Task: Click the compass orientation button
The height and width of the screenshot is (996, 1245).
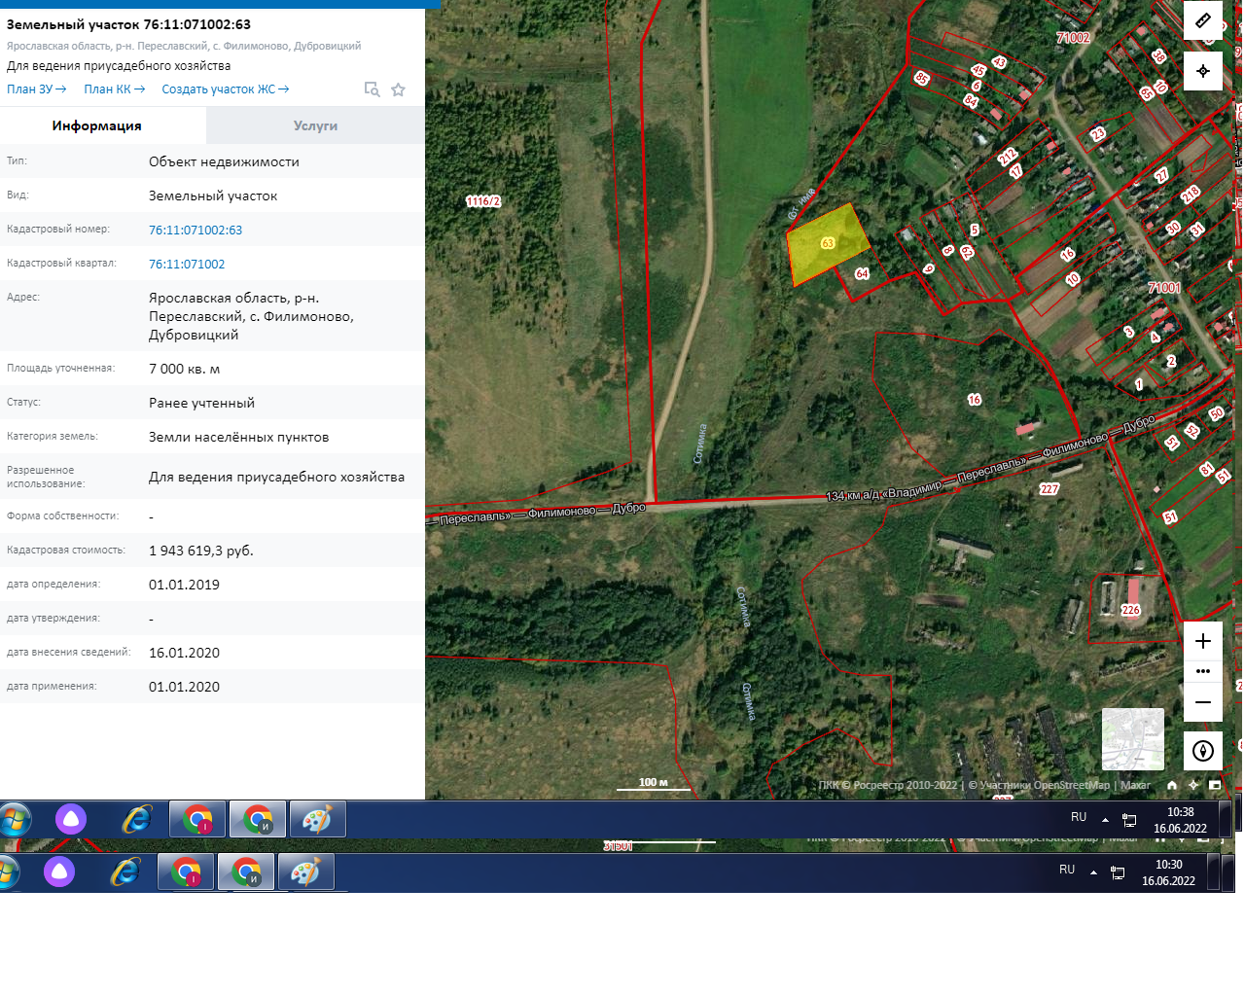Action: click(x=1203, y=751)
